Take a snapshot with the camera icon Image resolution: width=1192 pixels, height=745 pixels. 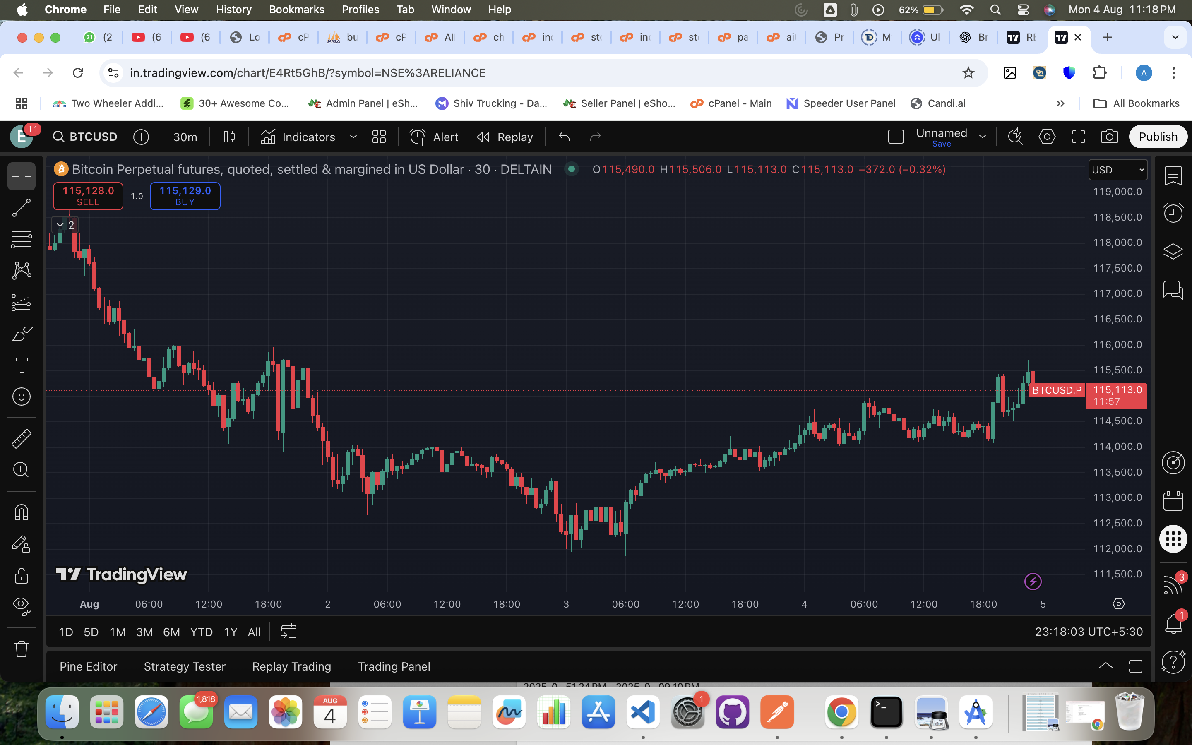click(x=1109, y=137)
